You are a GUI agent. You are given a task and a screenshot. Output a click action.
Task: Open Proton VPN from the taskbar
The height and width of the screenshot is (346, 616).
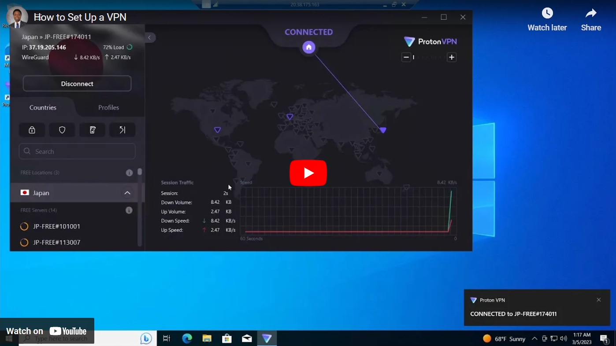(x=267, y=338)
